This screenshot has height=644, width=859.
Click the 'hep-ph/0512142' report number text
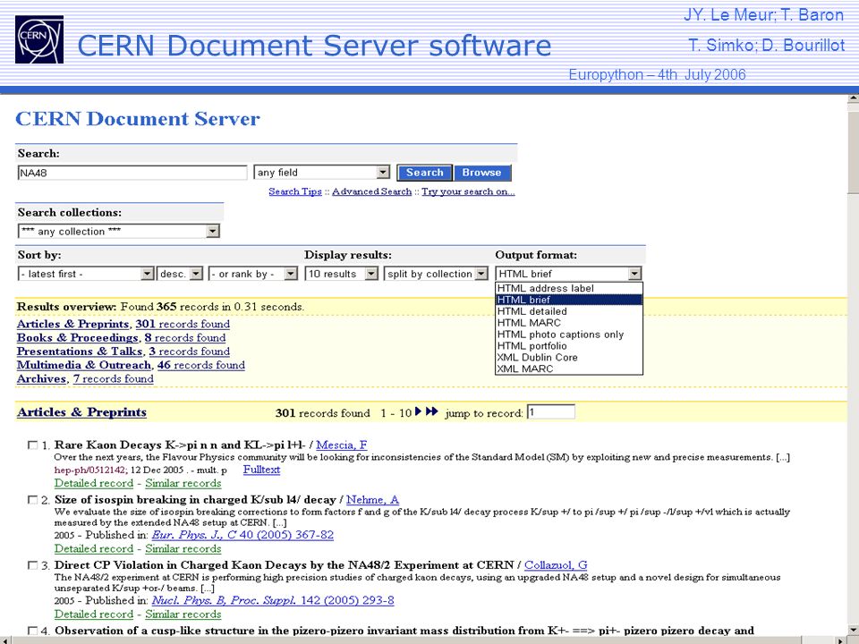pos(90,470)
